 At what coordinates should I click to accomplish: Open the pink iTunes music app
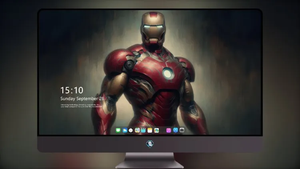tap(168, 130)
